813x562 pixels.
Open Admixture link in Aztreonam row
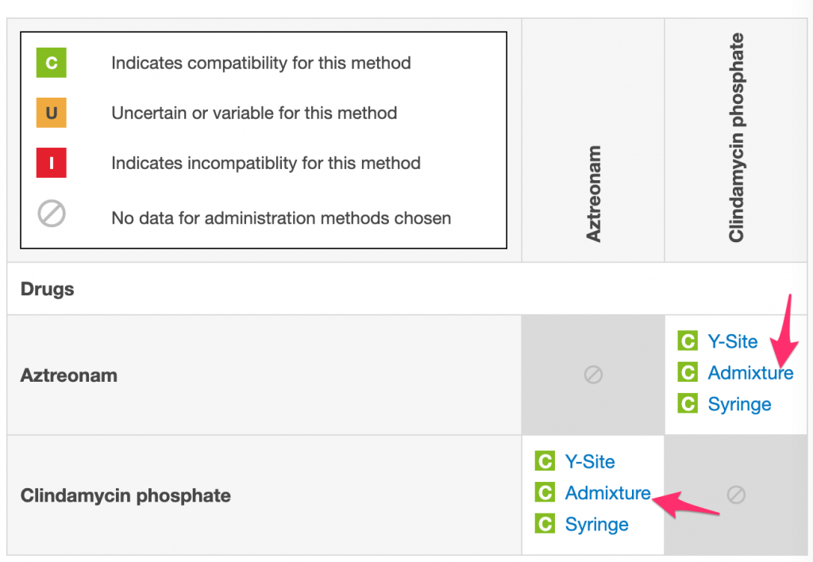pyautogui.click(x=749, y=372)
